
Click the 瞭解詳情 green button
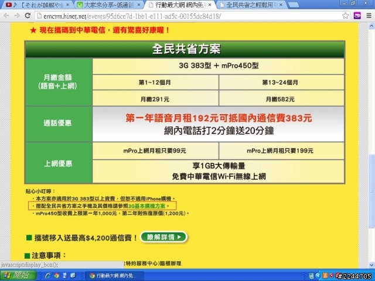[163, 237]
